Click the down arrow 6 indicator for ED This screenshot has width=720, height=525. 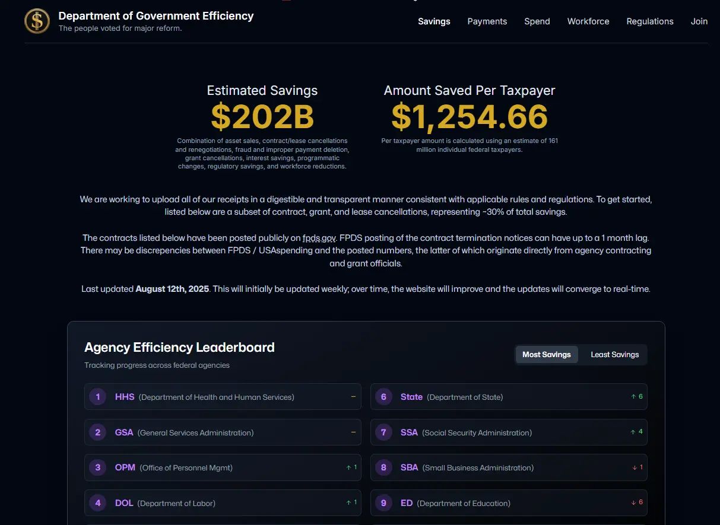tap(637, 502)
